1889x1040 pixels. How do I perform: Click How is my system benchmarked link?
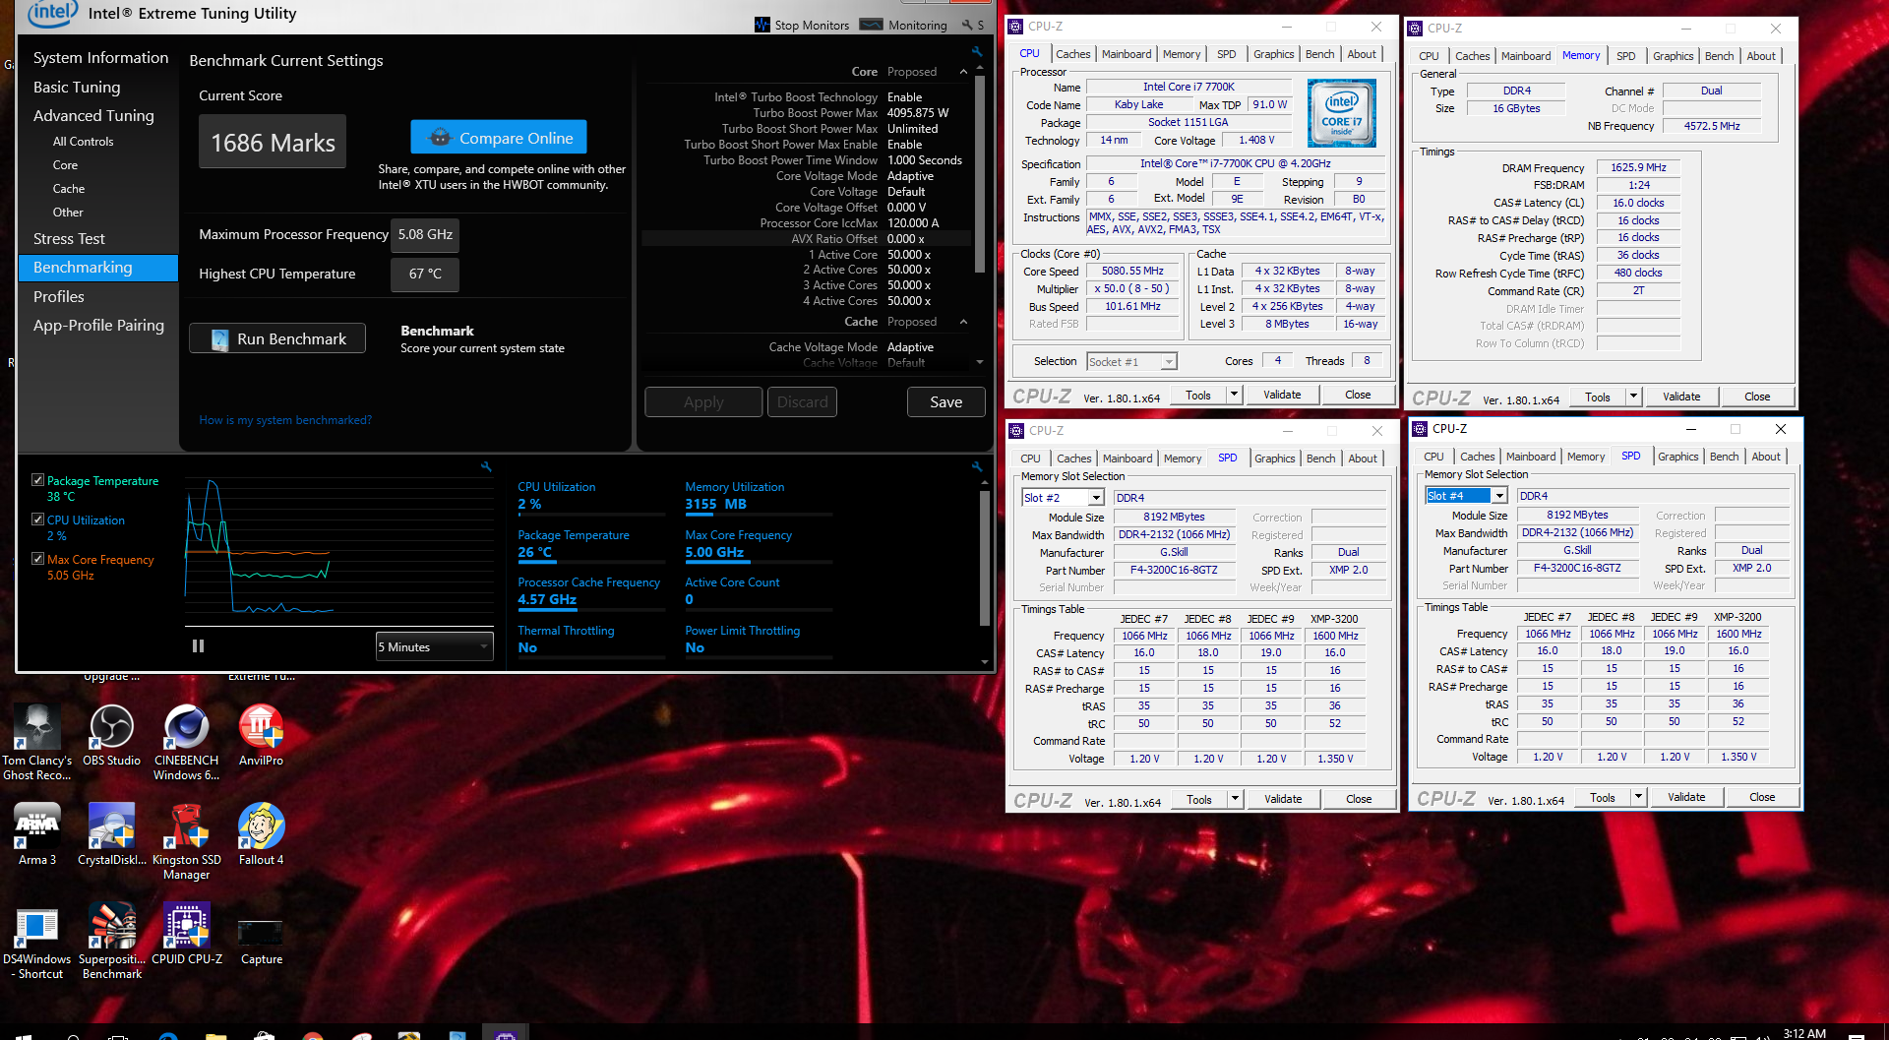285,420
